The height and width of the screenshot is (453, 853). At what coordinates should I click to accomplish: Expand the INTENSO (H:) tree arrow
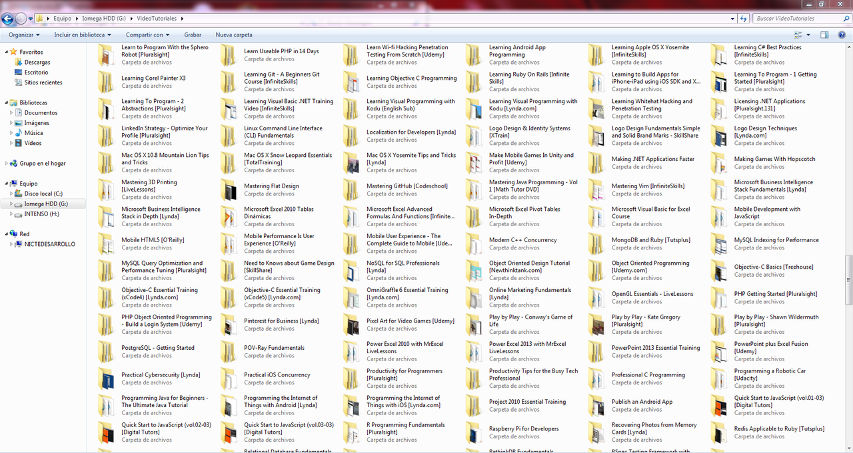coord(11,214)
